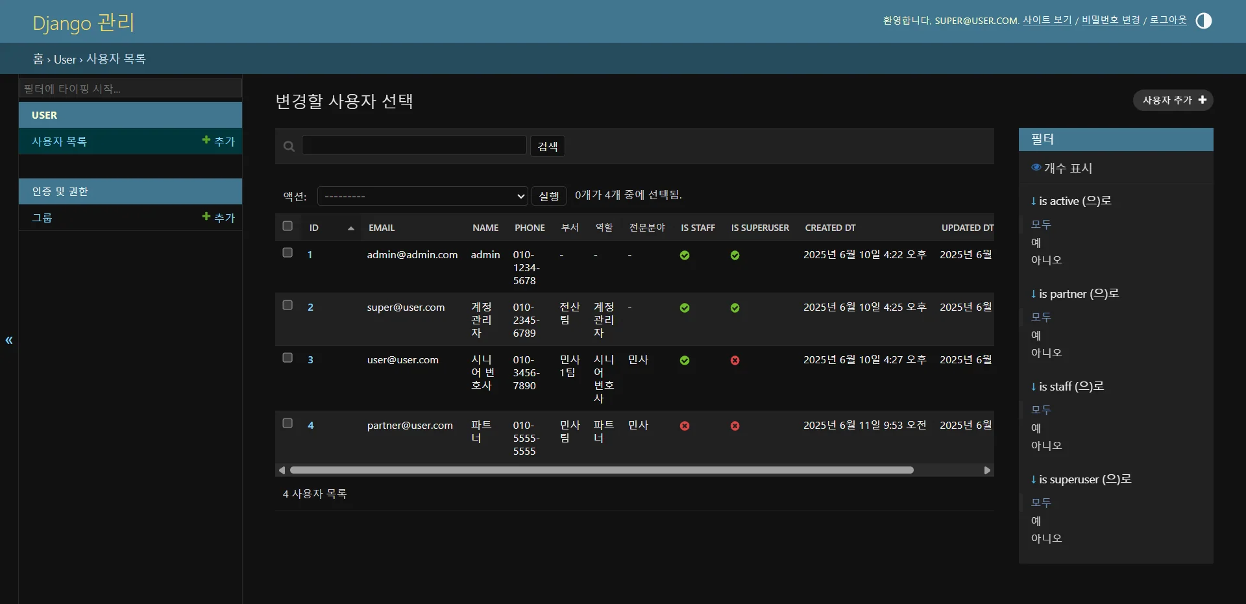Collapse the is active filter section

point(1071,201)
